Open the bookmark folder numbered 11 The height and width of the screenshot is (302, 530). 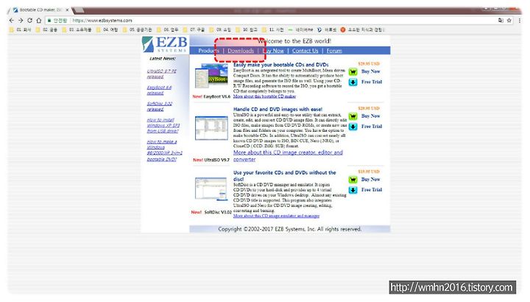point(273,29)
